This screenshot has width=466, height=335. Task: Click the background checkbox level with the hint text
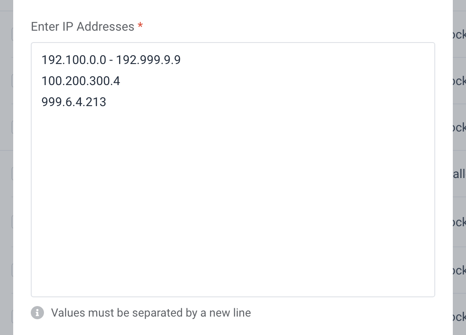click(12, 317)
